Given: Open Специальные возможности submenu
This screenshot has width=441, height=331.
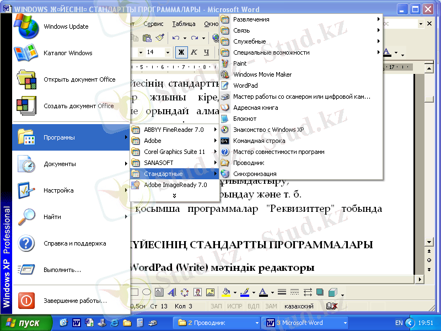Looking at the screenshot, I should point(301,52).
